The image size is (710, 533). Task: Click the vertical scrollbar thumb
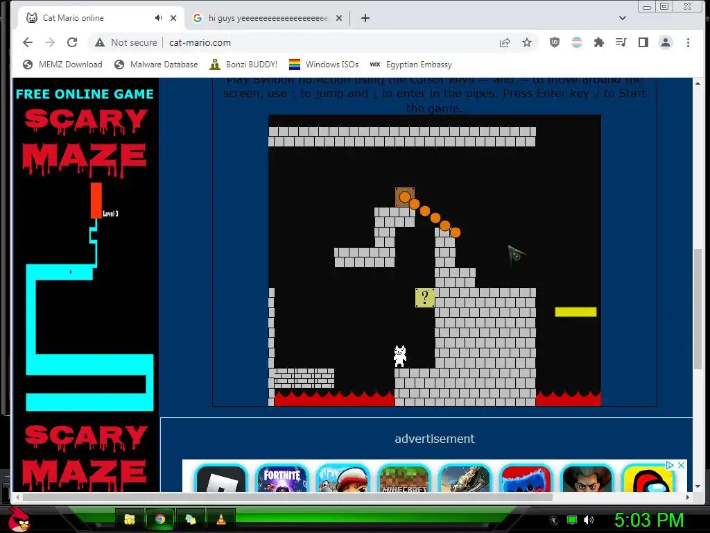coord(698,308)
